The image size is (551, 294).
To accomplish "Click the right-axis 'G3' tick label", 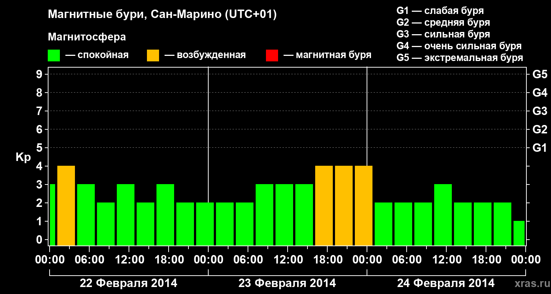I will point(540,111).
